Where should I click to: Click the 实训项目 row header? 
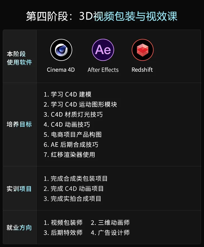click(20, 189)
